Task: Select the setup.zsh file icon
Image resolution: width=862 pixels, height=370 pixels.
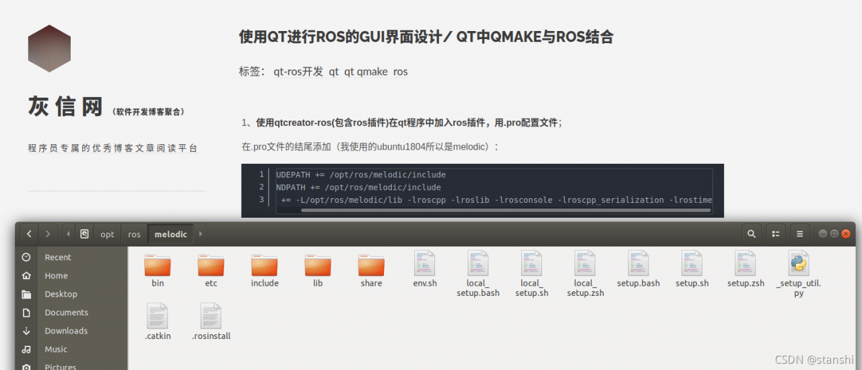Action: (745, 263)
